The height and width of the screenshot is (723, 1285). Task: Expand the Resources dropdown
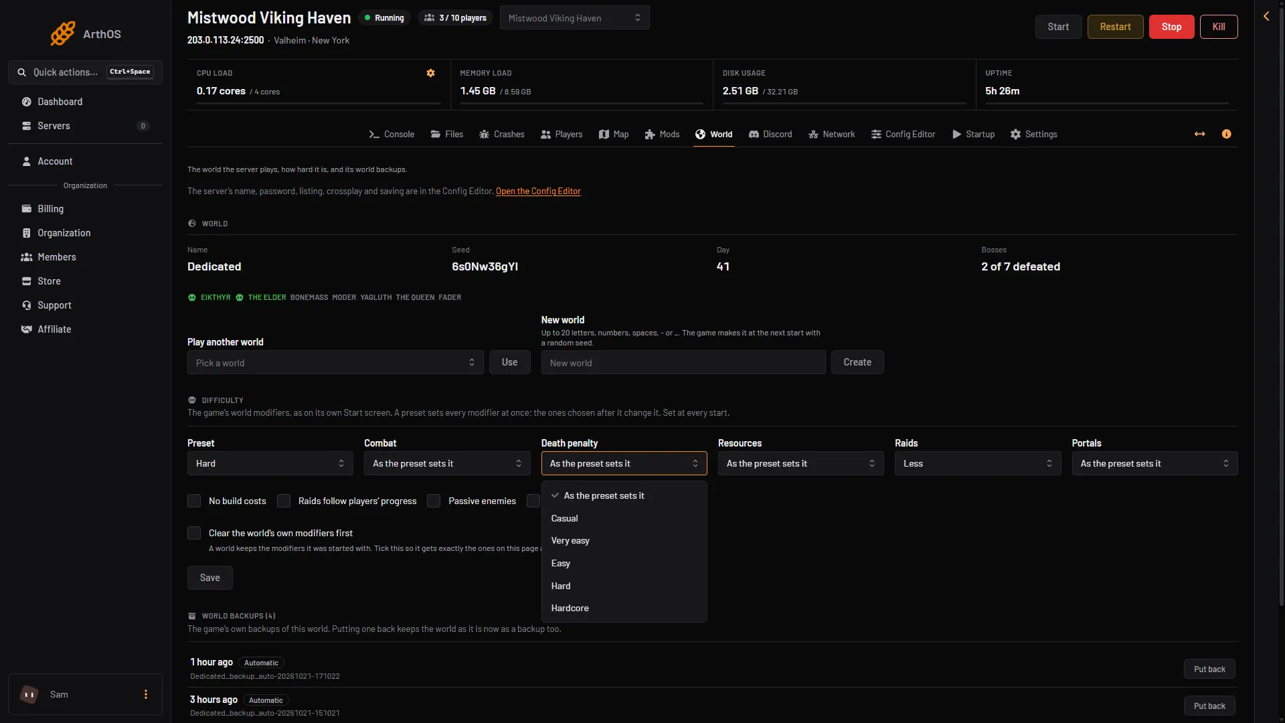tap(801, 463)
